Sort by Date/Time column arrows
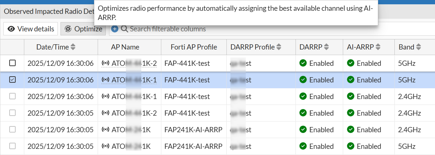 click(73, 47)
